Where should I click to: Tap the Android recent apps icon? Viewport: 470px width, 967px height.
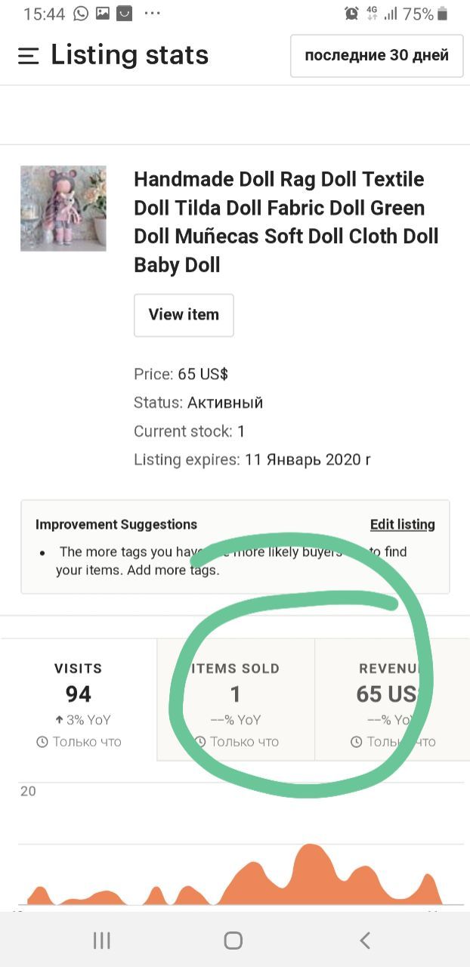[101, 940]
